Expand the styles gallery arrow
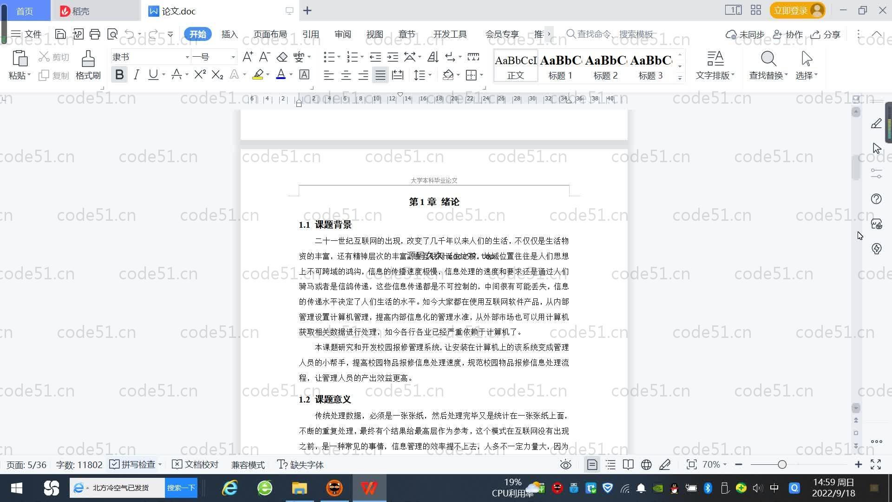The image size is (892, 502). click(680, 78)
